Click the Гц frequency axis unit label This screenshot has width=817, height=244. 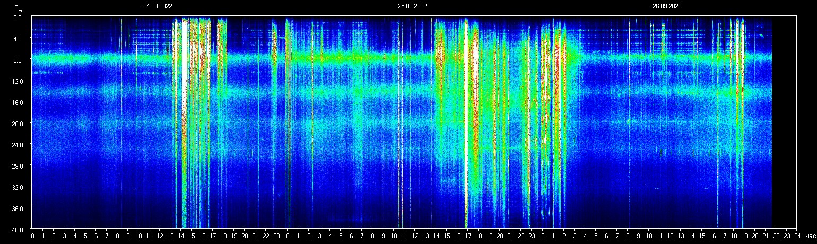tap(18, 8)
